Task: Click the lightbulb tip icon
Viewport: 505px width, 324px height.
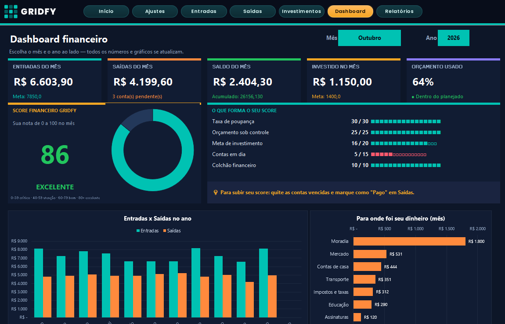Action: (216, 192)
